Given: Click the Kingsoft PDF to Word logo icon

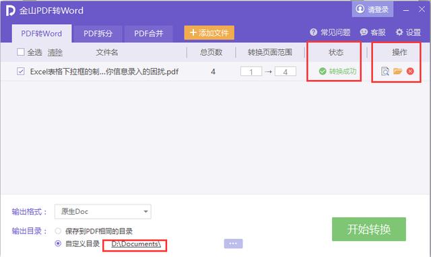Looking at the screenshot, I should [11, 11].
